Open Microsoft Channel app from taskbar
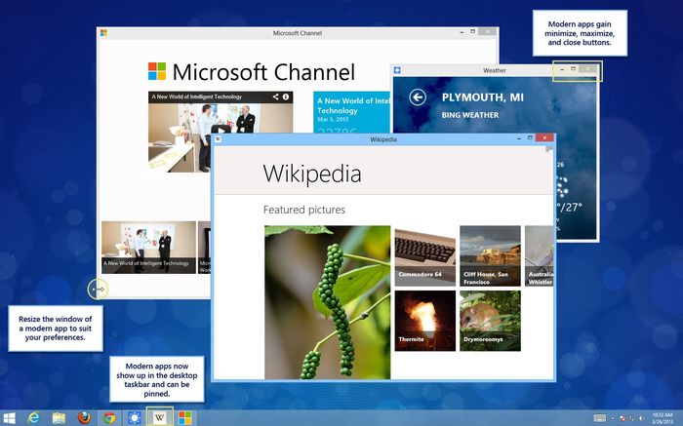Viewport: 683px width, 426px height. pos(183,417)
